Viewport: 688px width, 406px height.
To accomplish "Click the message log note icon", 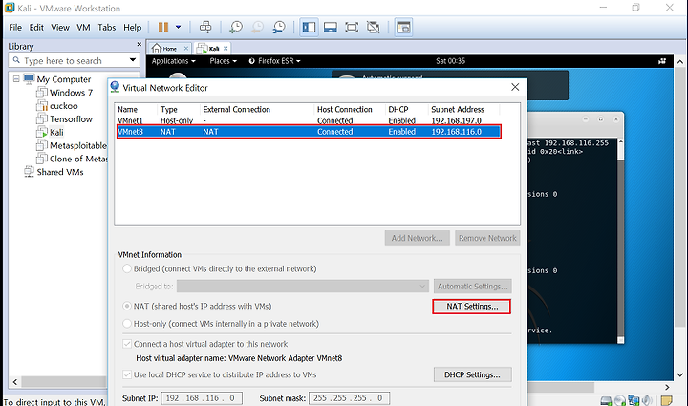I will tap(667, 400).
